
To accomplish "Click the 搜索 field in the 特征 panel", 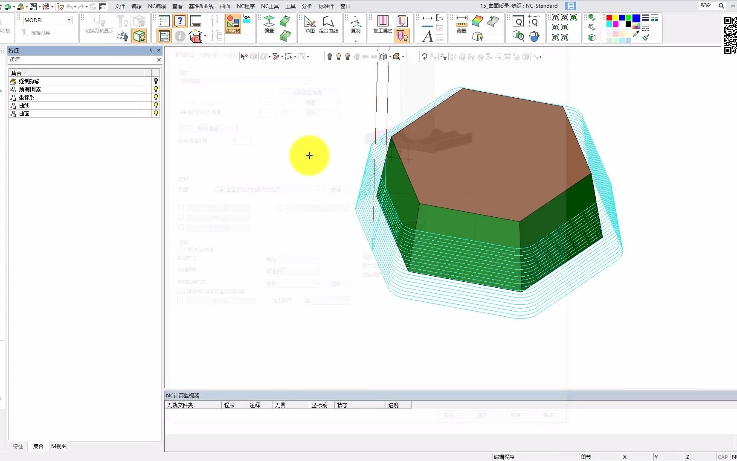I will (81, 60).
